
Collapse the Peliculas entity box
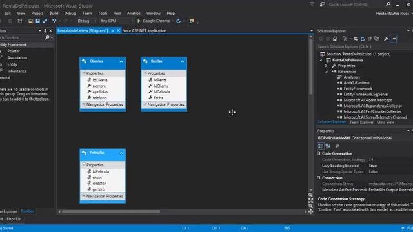tap(121, 153)
